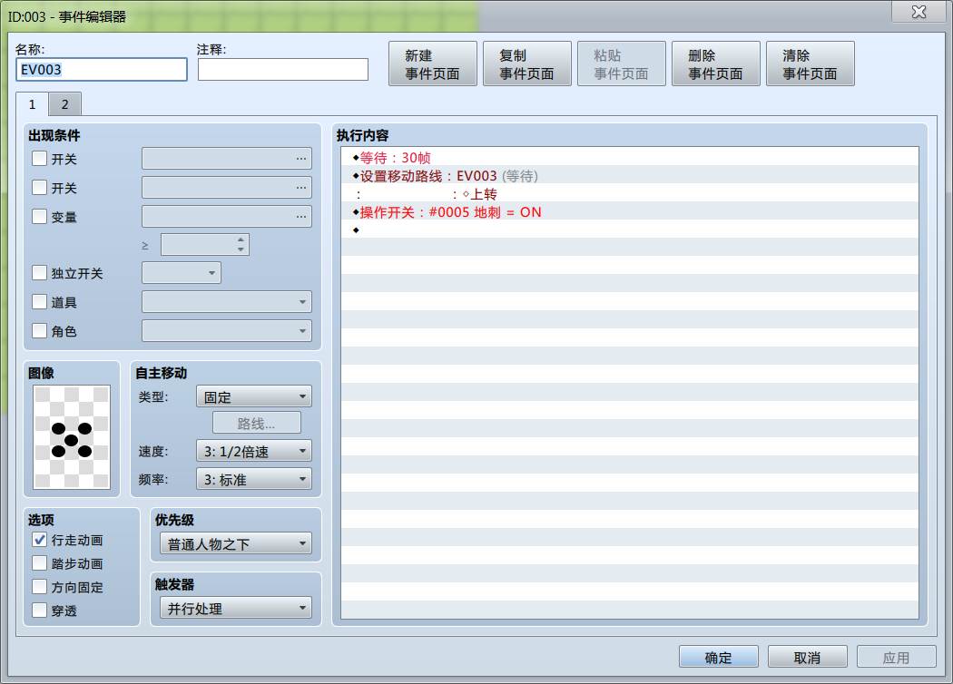Tick the 道具 condition checkbox
953x684 pixels.
[x=40, y=302]
